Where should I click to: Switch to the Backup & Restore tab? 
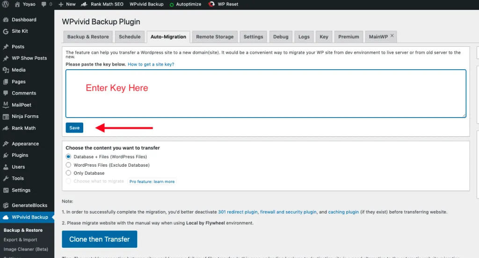tap(88, 37)
